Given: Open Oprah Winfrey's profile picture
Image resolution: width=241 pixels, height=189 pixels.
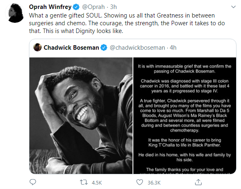Looking at the screenshot, I should pyautogui.click(x=15, y=13).
